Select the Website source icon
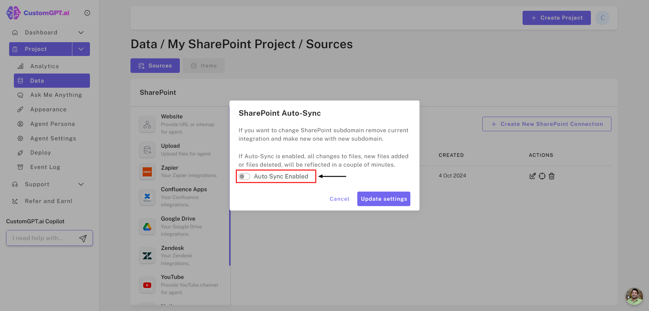 point(147,124)
